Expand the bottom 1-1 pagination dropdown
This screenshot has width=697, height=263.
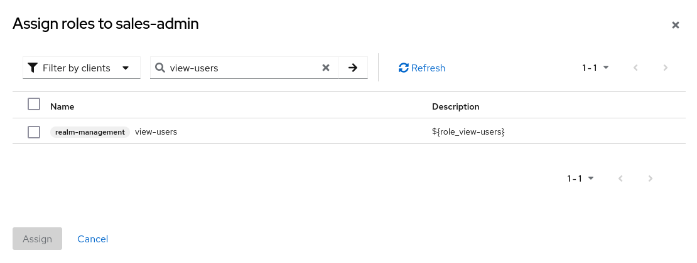pos(580,178)
